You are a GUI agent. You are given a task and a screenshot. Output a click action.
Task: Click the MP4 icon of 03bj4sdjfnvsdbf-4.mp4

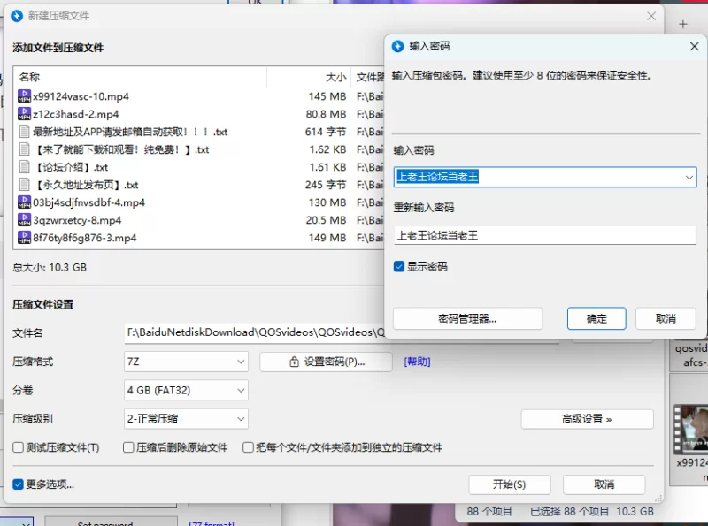click(x=25, y=202)
